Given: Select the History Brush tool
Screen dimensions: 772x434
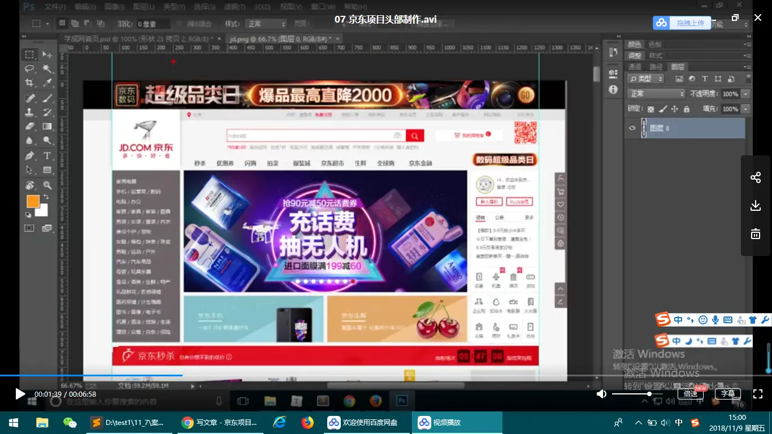Looking at the screenshot, I should pyautogui.click(x=47, y=112).
